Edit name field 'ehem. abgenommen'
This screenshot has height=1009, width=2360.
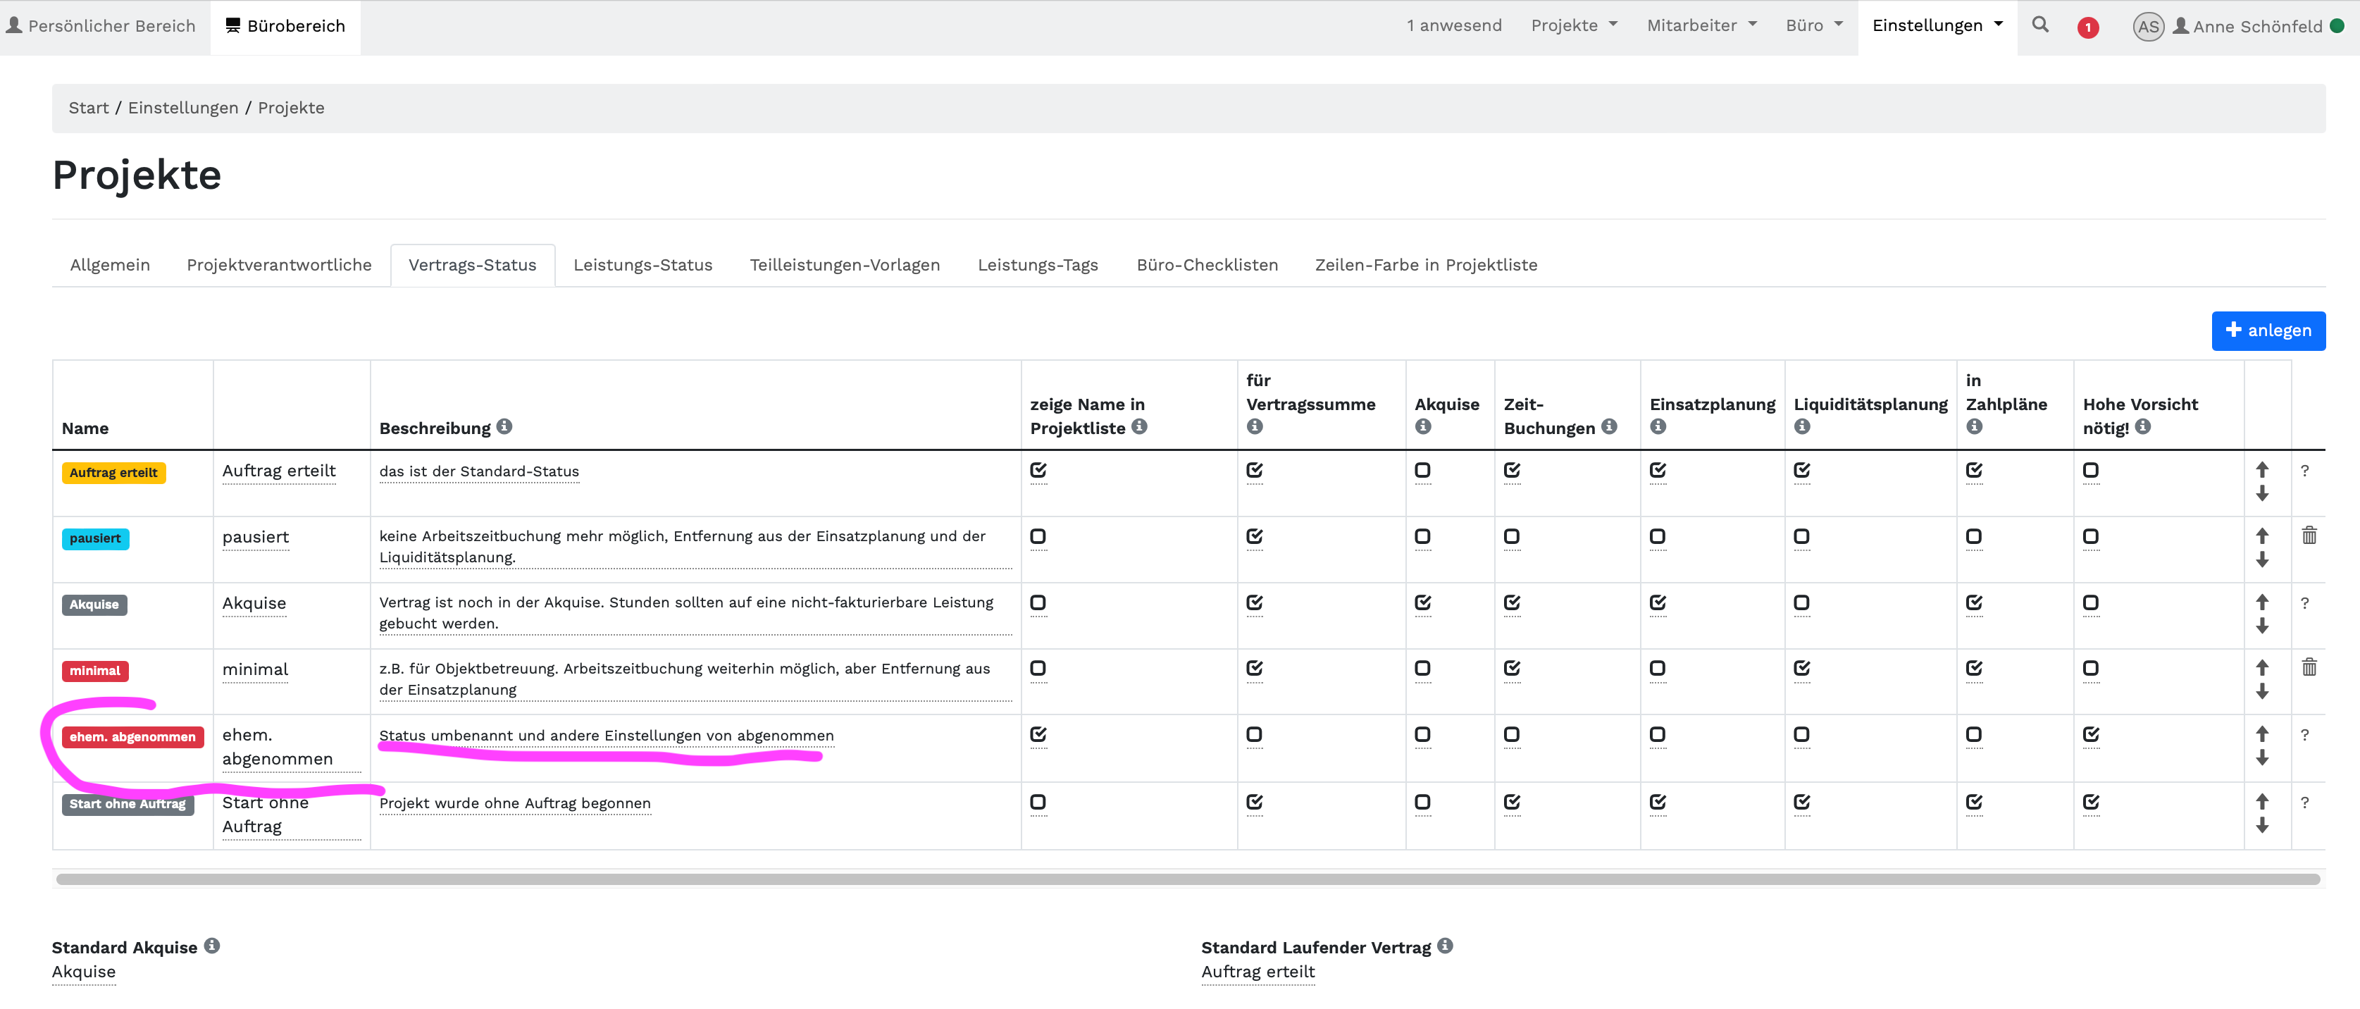pyautogui.click(x=292, y=747)
